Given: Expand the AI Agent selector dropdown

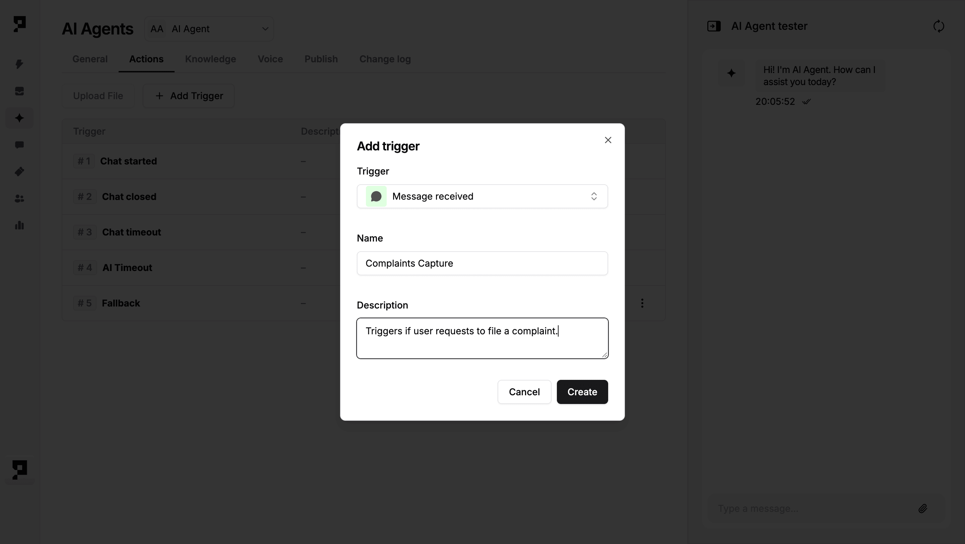Looking at the screenshot, I should [x=209, y=29].
